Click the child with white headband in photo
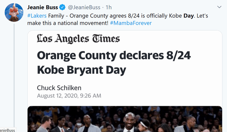This screenshot has width=227, height=132. pos(142,126)
